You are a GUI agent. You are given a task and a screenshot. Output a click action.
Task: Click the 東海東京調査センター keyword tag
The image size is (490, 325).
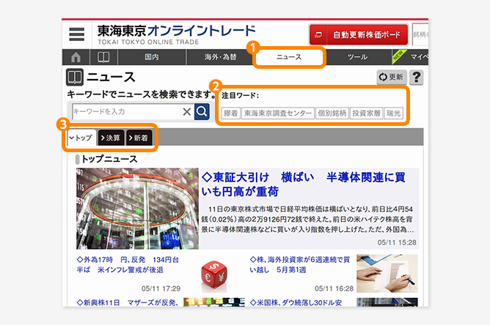(x=278, y=113)
